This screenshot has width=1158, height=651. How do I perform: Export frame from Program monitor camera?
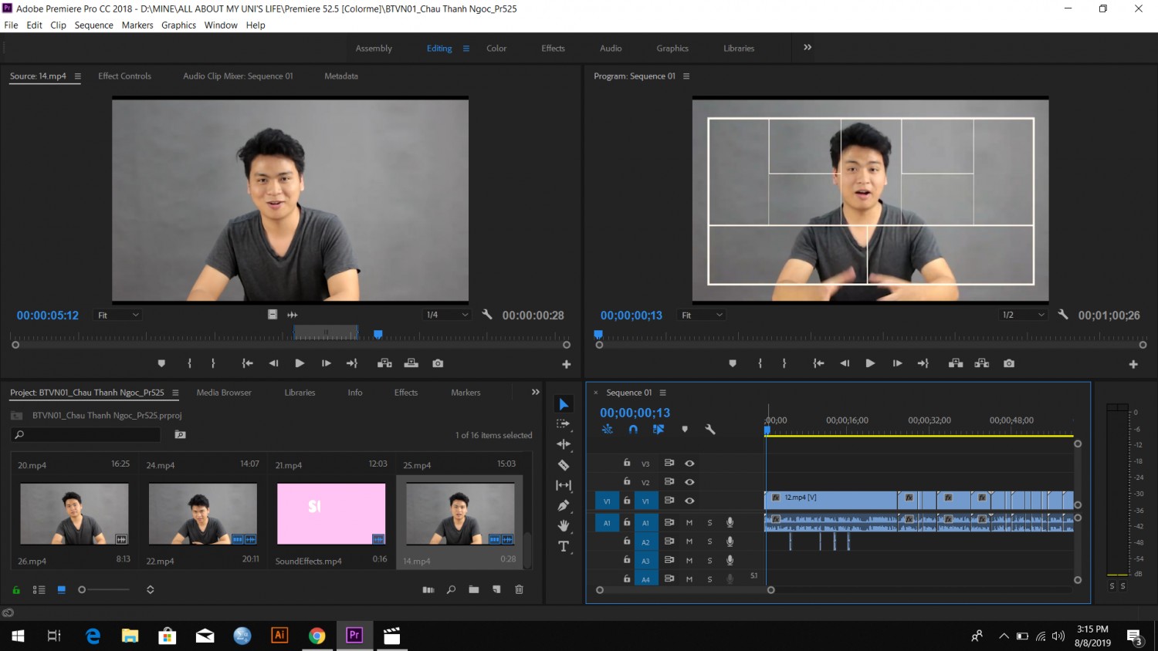[x=1009, y=363]
